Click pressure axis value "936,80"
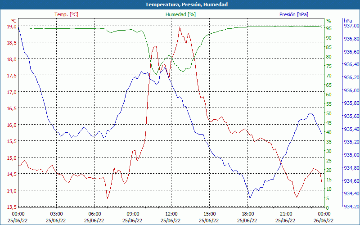The image size is (360, 225). point(351,39)
